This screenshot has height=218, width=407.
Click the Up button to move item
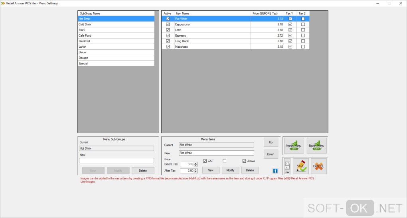[271, 142]
